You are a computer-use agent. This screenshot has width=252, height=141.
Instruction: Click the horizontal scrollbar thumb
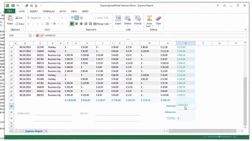click(202, 131)
